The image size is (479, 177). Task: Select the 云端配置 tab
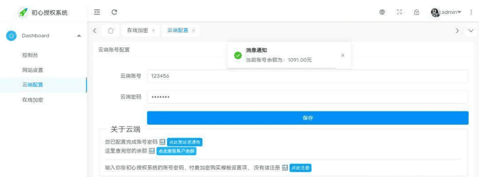click(177, 31)
